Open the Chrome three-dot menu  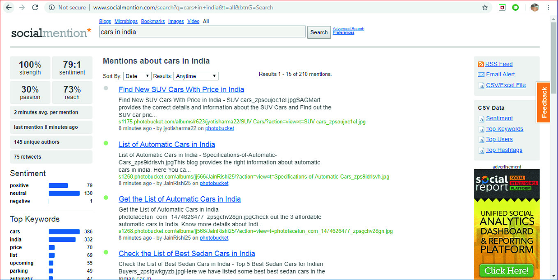548,7
